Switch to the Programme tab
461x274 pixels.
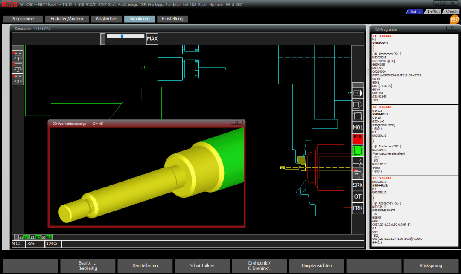pos(23,19)
